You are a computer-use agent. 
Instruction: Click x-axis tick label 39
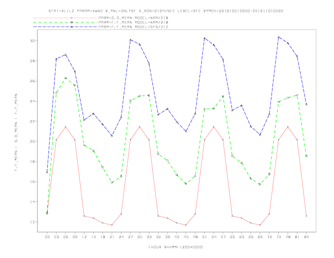tap(167, 237)
